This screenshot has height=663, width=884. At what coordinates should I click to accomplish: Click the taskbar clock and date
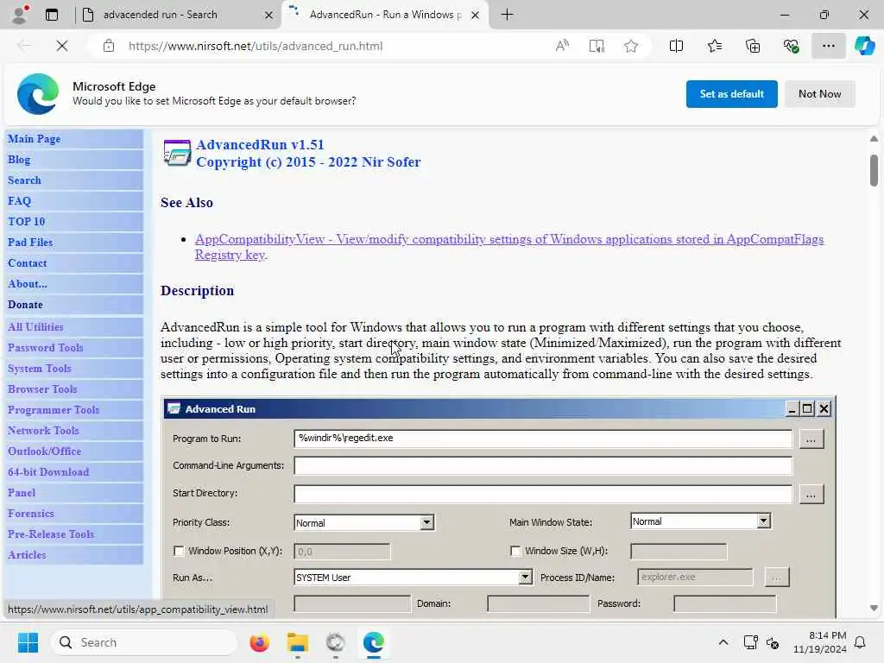820,642
